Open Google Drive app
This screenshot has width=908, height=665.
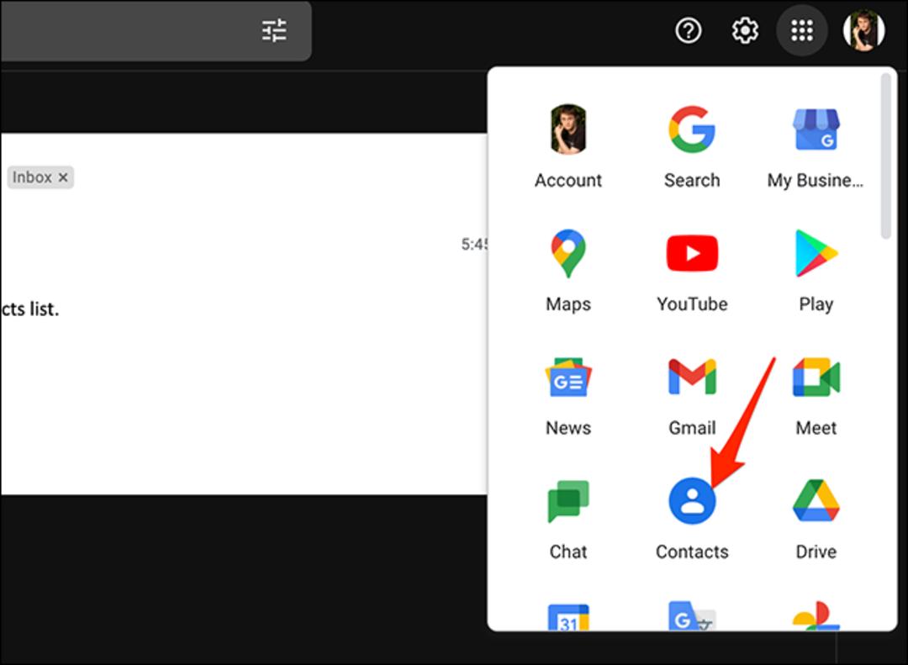816,519
